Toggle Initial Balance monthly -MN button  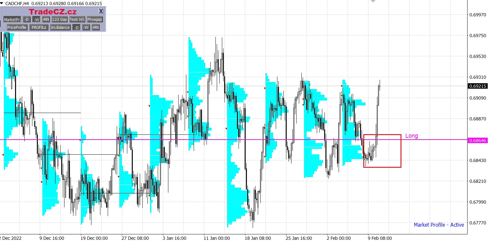click(96, 28)
